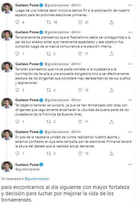Share the tweet about Provincia de Buenos Aires
Screen dimensions: 137x205
112,122
